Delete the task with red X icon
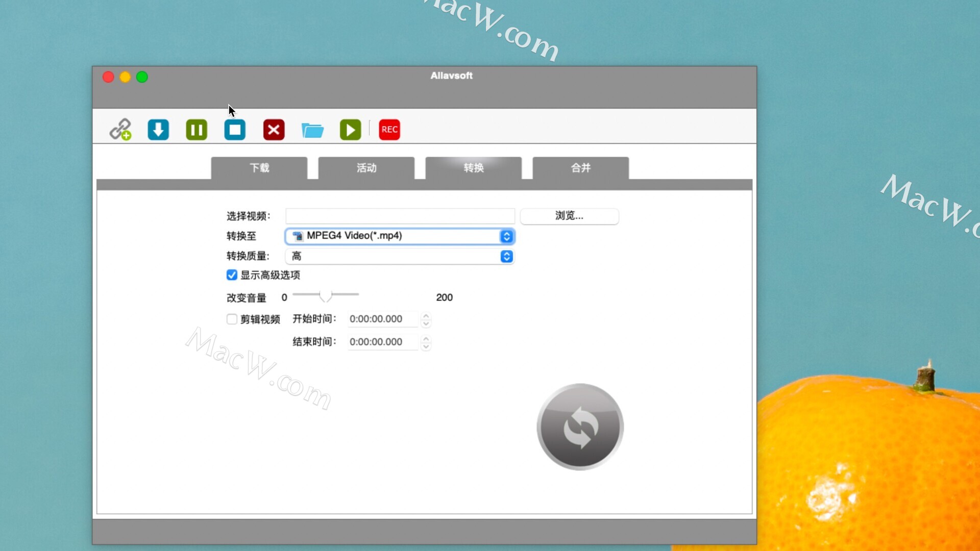 (x=274, y=130)
